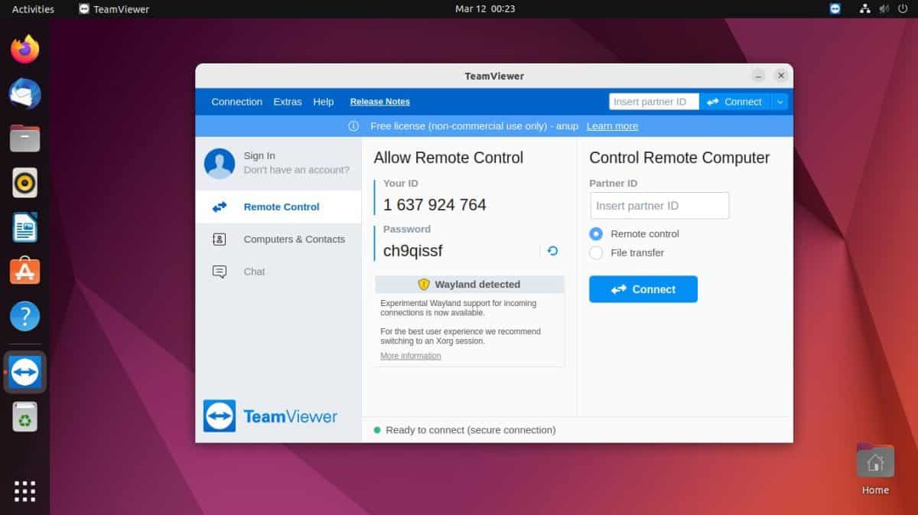
Task: Click the Sign In avatar icon
Action: (219, 162)
